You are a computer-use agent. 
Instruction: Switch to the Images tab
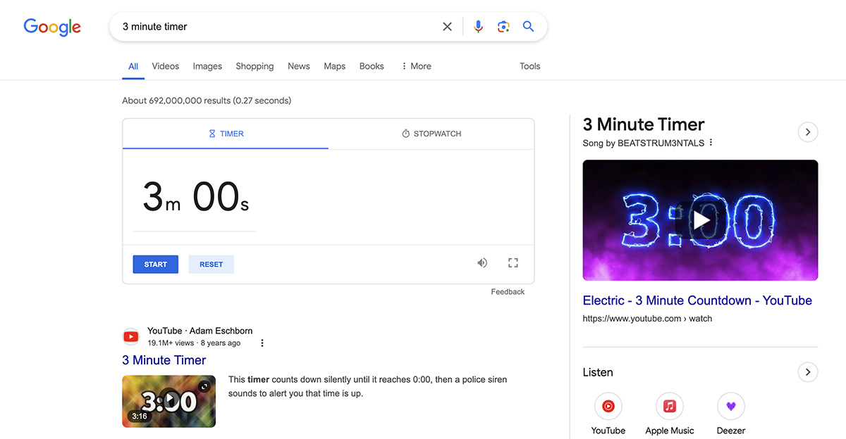coord(207,66)
